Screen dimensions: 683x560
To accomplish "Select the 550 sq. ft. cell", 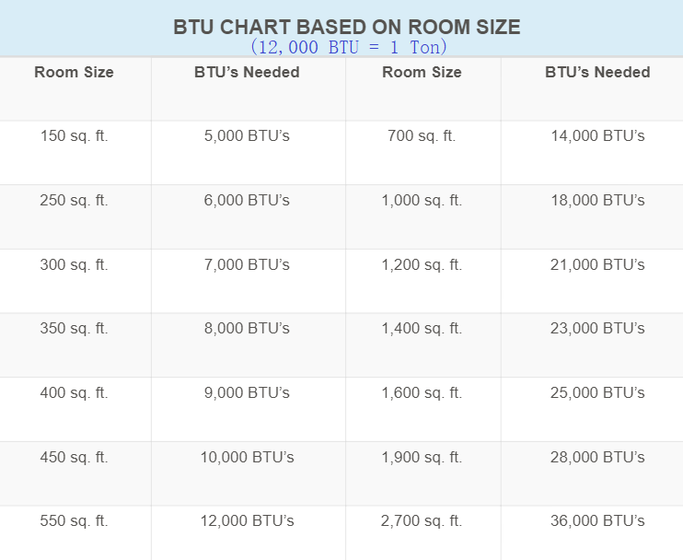I will 75,521.
